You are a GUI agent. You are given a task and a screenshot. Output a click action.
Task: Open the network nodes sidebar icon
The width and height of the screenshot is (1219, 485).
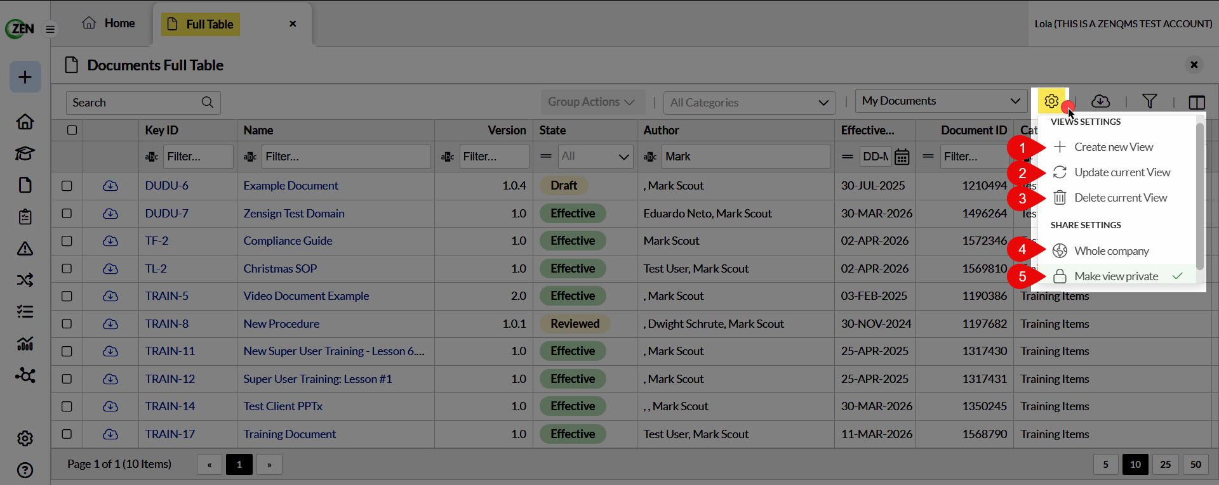pos(25,375)
